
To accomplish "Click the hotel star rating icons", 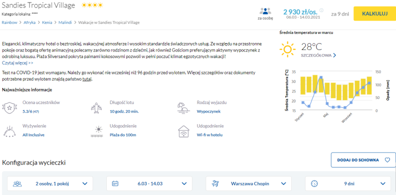I will [x=92, y=5].
